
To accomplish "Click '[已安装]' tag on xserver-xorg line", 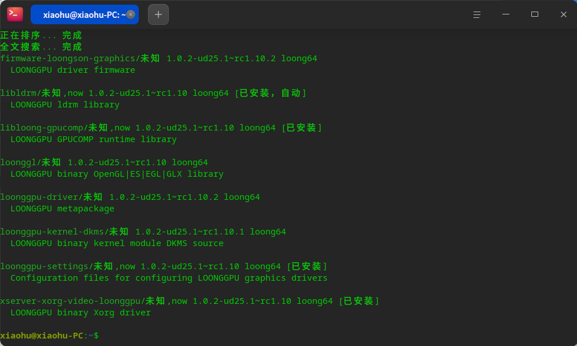I will coord(359,301).
